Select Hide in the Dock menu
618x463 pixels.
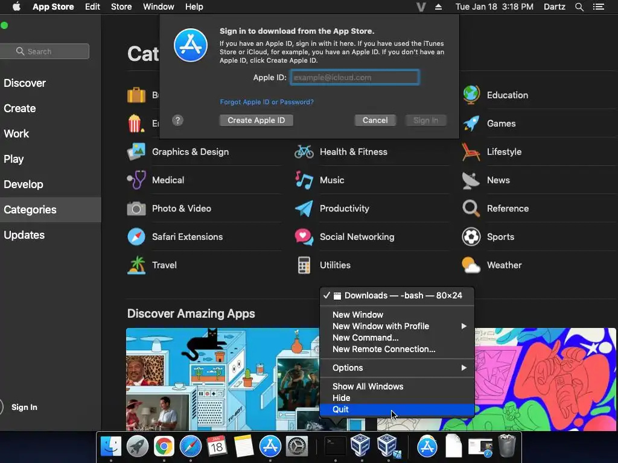tap(397, 398)
